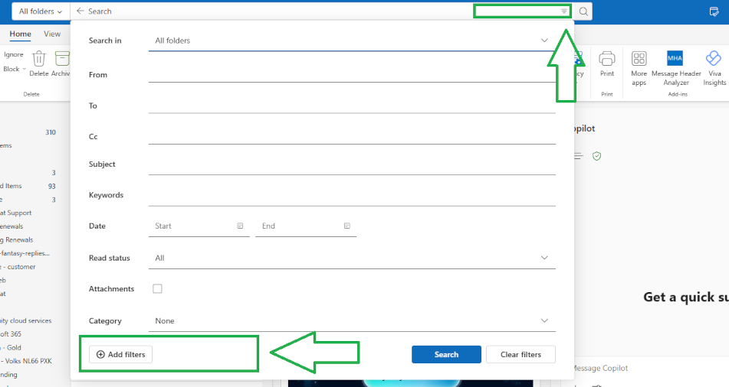Open the Print icon in the ribbon

point(607,60)
